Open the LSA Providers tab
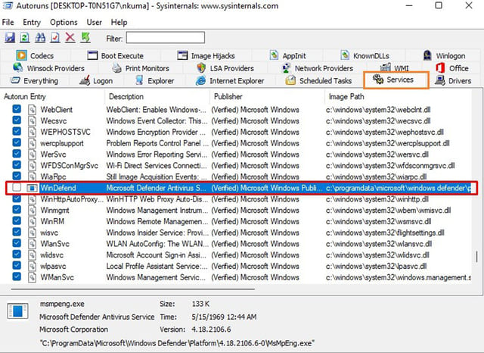The height and width of the screenshot is (353, 484). coord(225,68)
